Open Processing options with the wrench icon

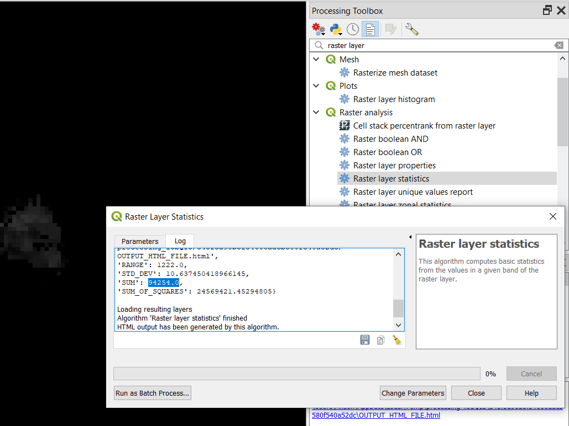click(411, 29)
